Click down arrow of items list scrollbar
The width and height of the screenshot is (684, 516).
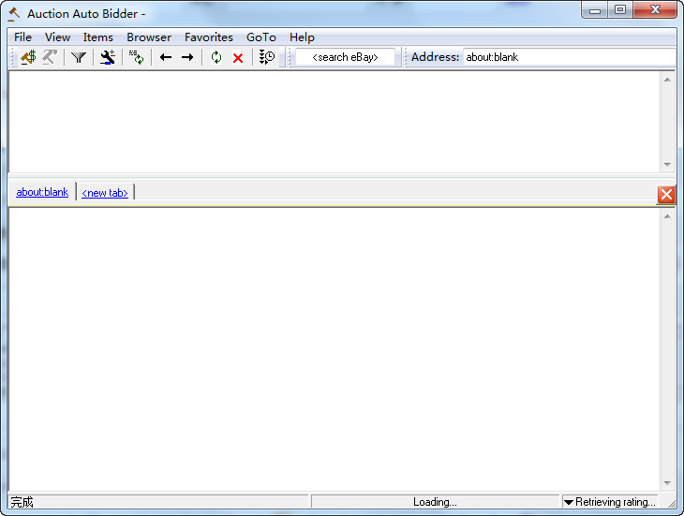tap(667, 164)
